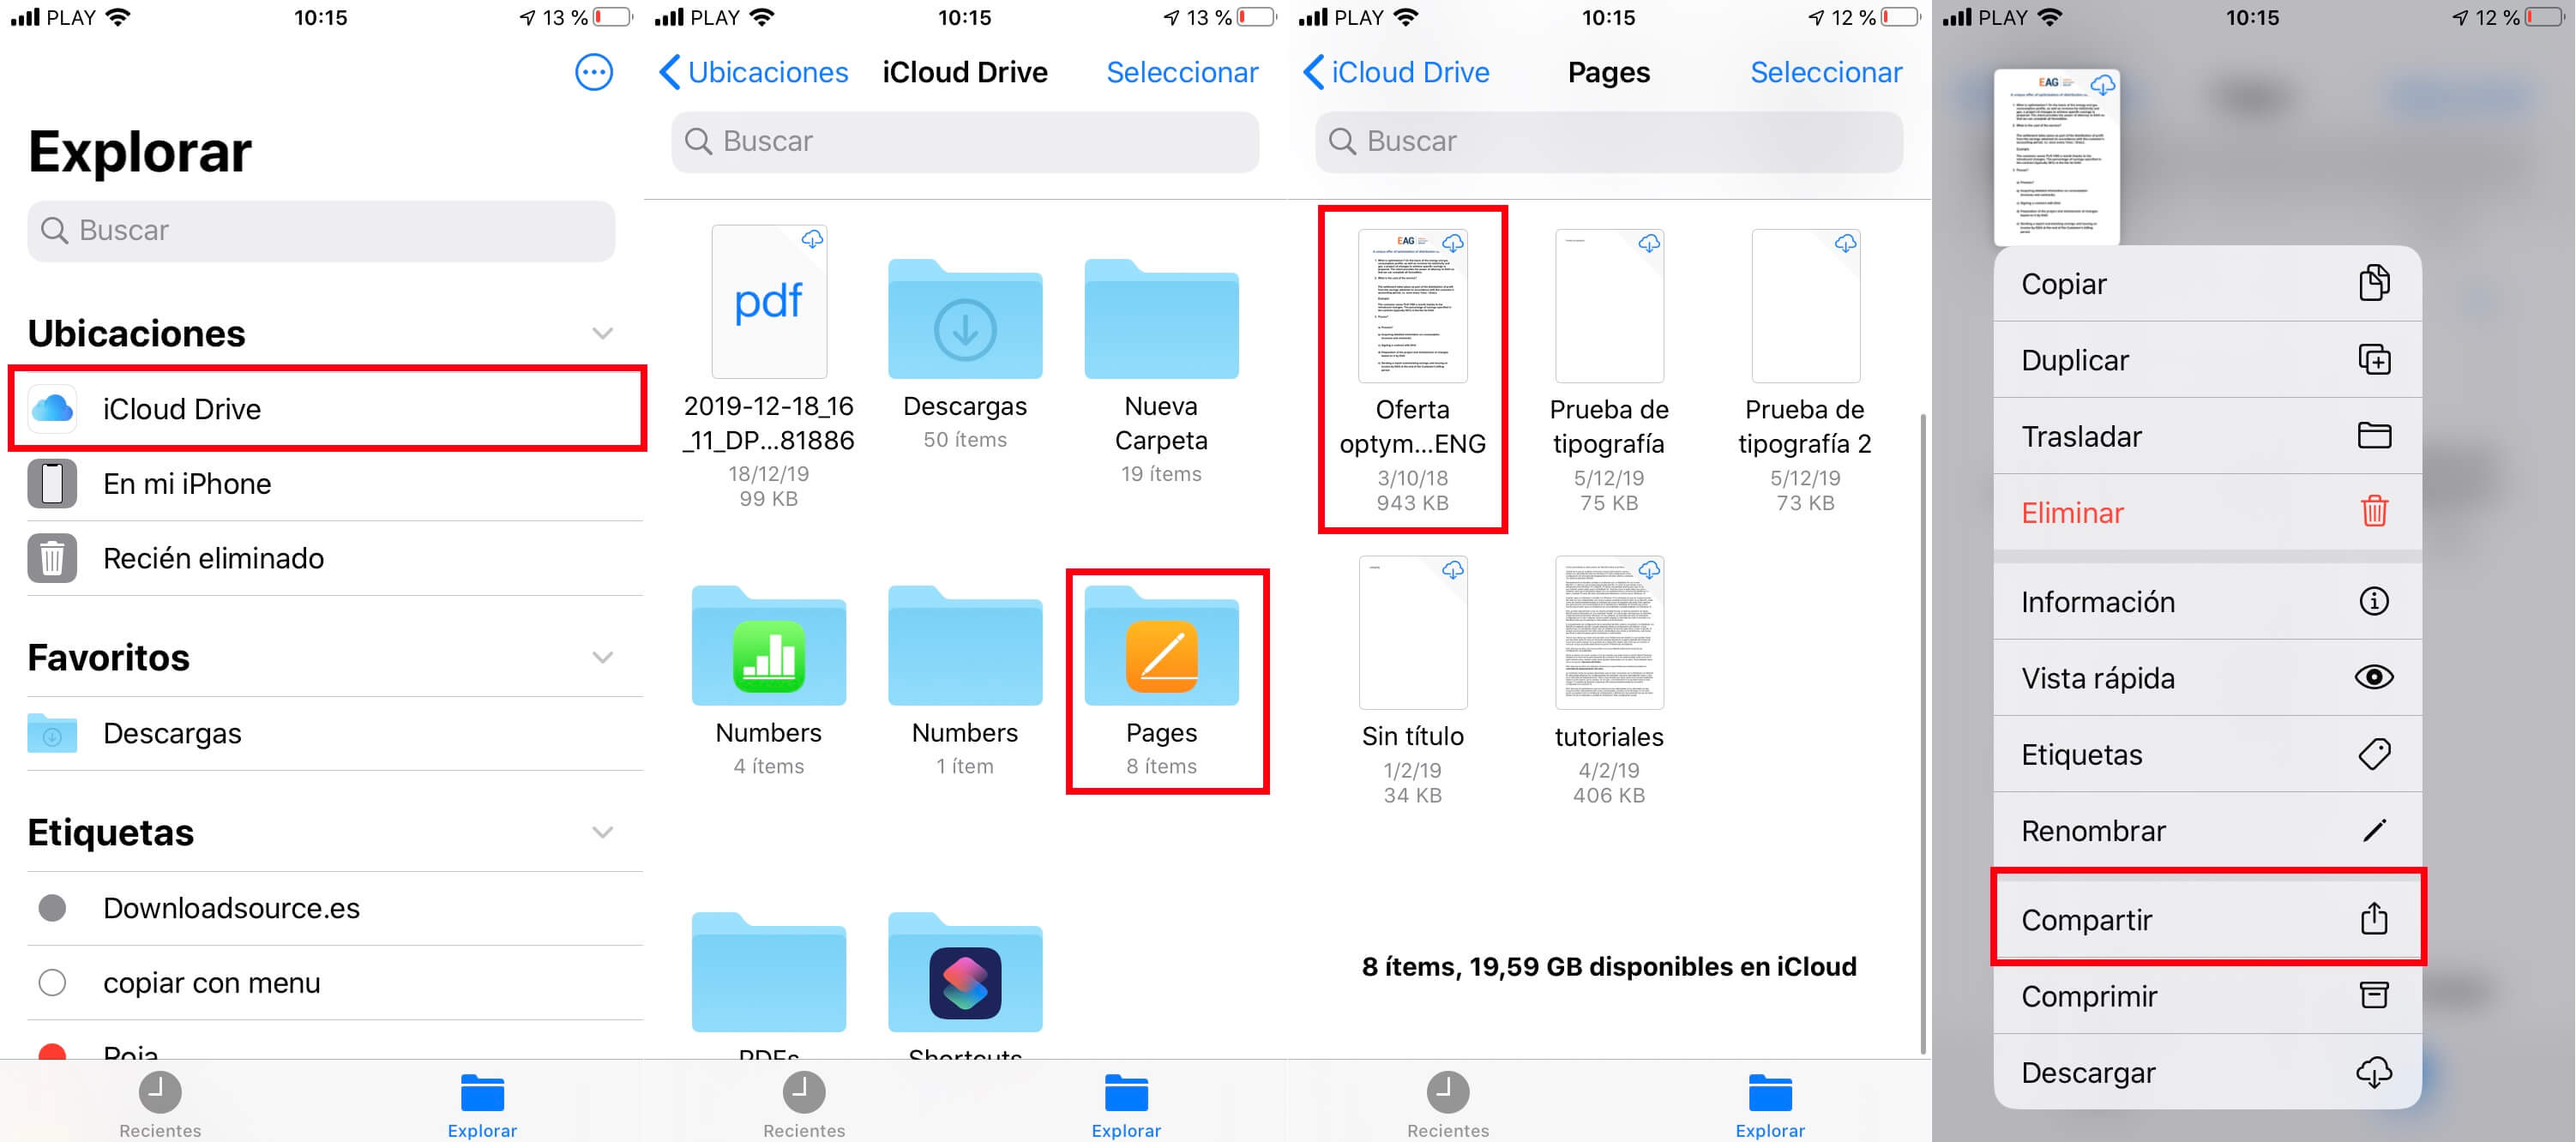
Task: Switch to Explorar tab in iCloud Drive screen
Action: pos(1126,1104)
